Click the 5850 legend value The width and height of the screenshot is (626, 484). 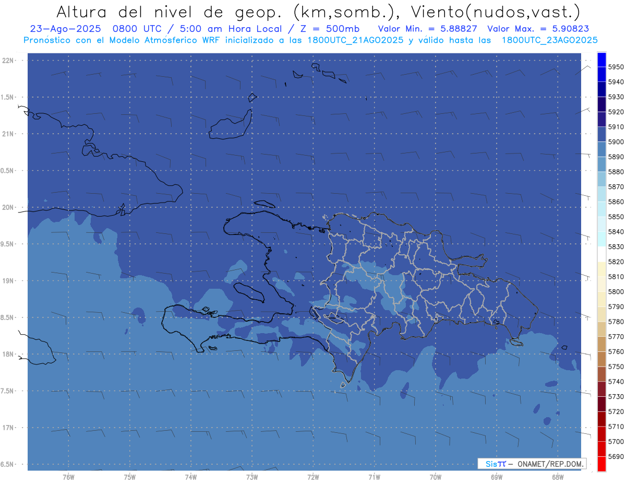tap(616, 217)
